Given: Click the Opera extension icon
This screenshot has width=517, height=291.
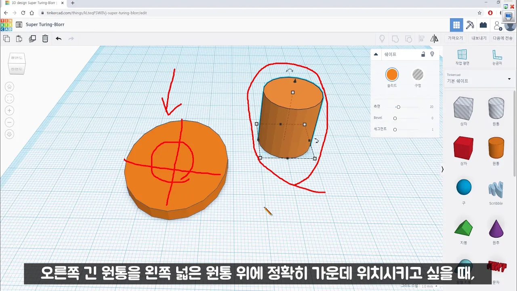Looking at the screenshot, I should coord(490,13).
